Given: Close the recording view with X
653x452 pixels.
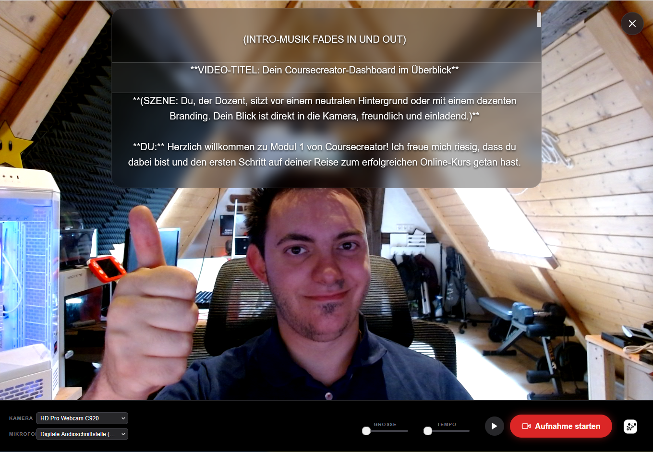Looking at the screenshot, I should (632, 24).
